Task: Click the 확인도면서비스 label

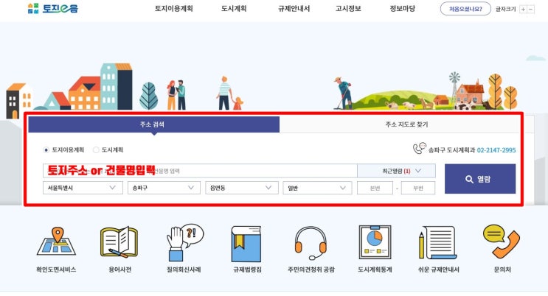Action: pyautogui.click(x=56, y=269)
